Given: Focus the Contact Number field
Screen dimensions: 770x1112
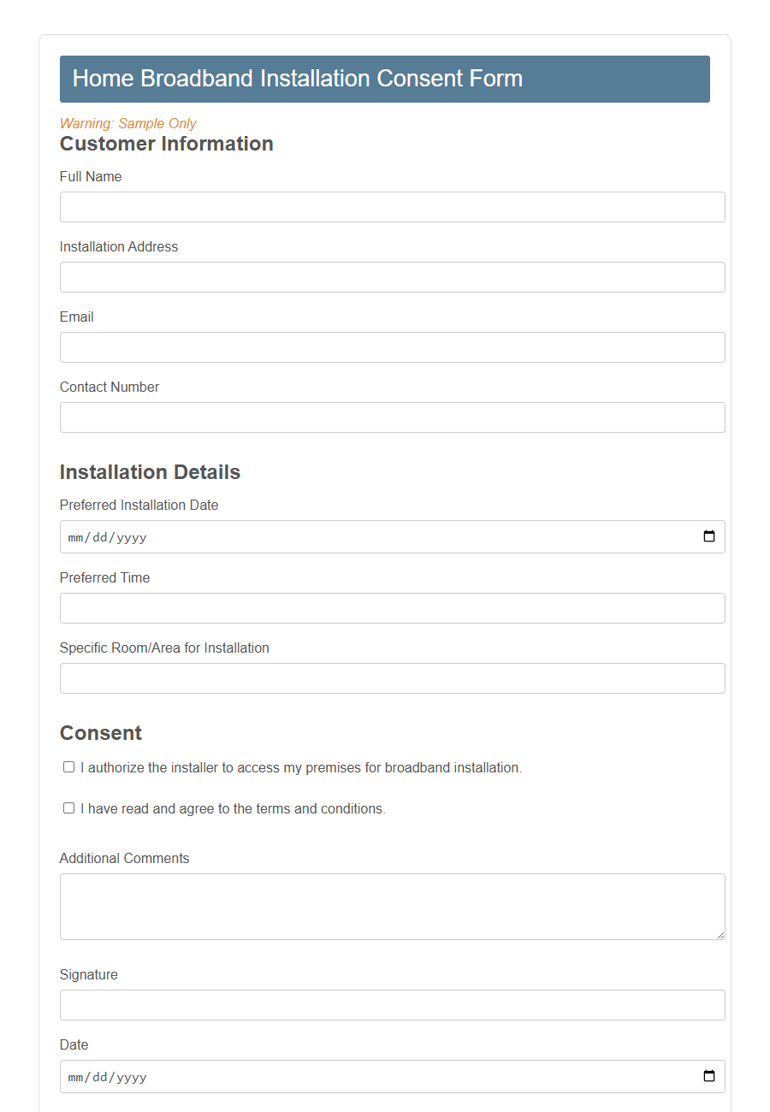Looking at the screenshot, I should pyautogui.click(x=392, y=417).
